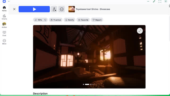The height and width of the screenshot is (96, 170).
Task: Select the third carousel dot
Action: (91, 84)
